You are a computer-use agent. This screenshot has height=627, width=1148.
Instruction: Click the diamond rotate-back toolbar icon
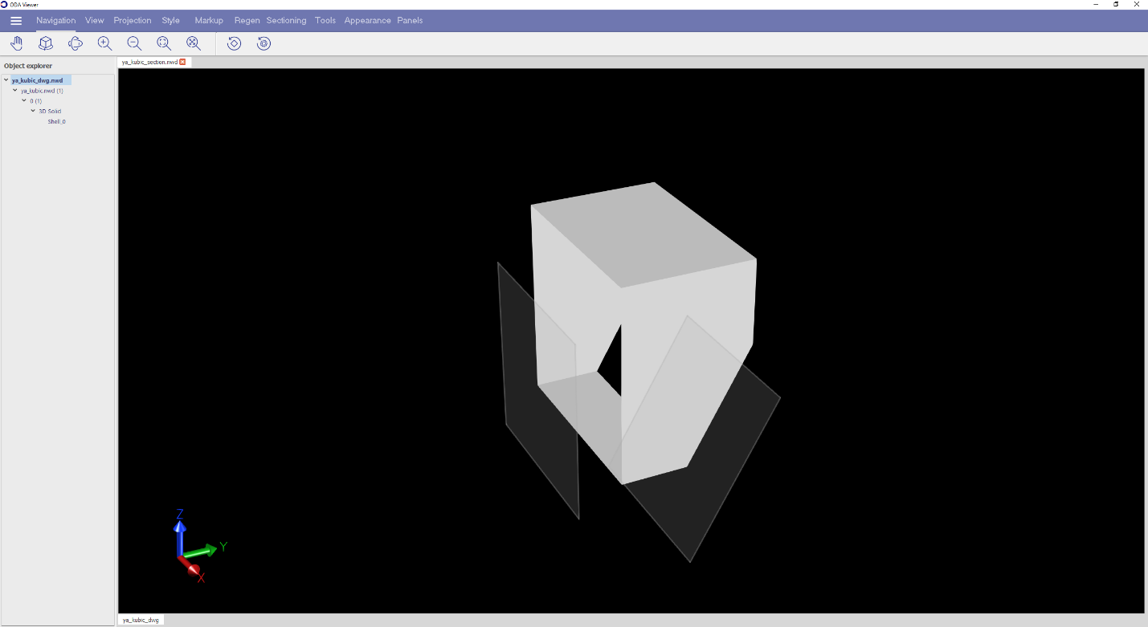234,43
